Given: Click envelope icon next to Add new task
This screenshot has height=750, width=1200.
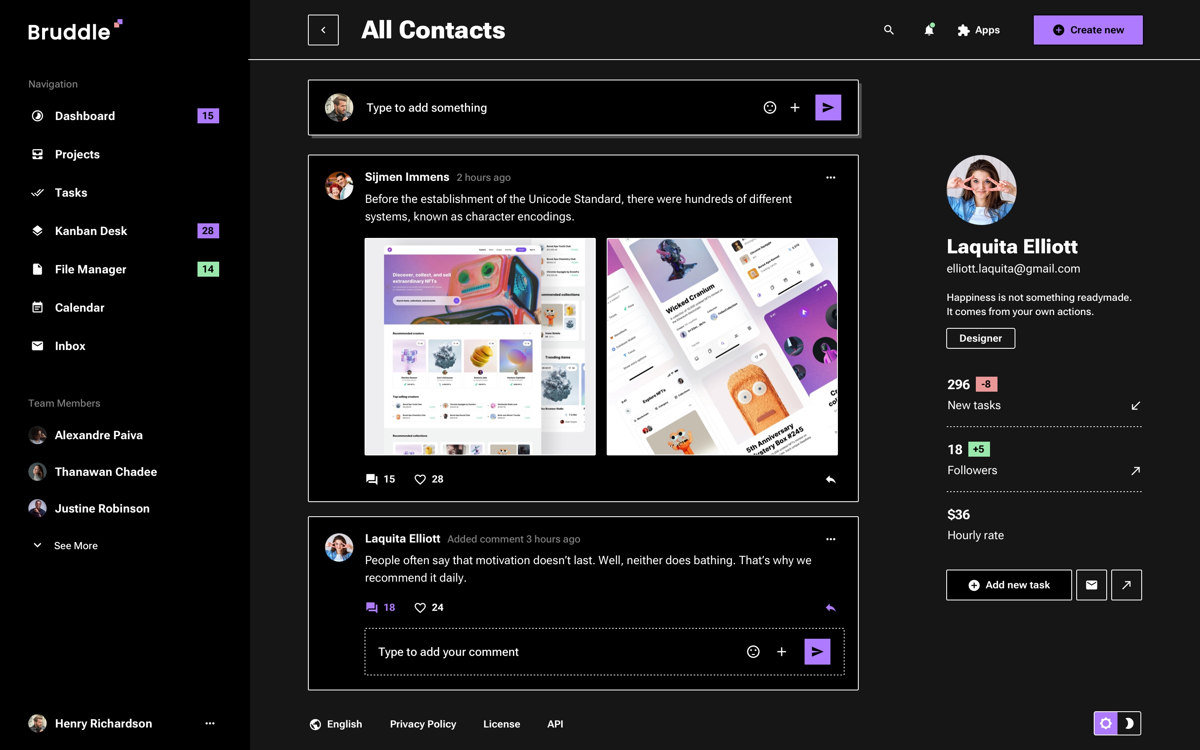Looking at the screenshot, I should (1091, 585).
